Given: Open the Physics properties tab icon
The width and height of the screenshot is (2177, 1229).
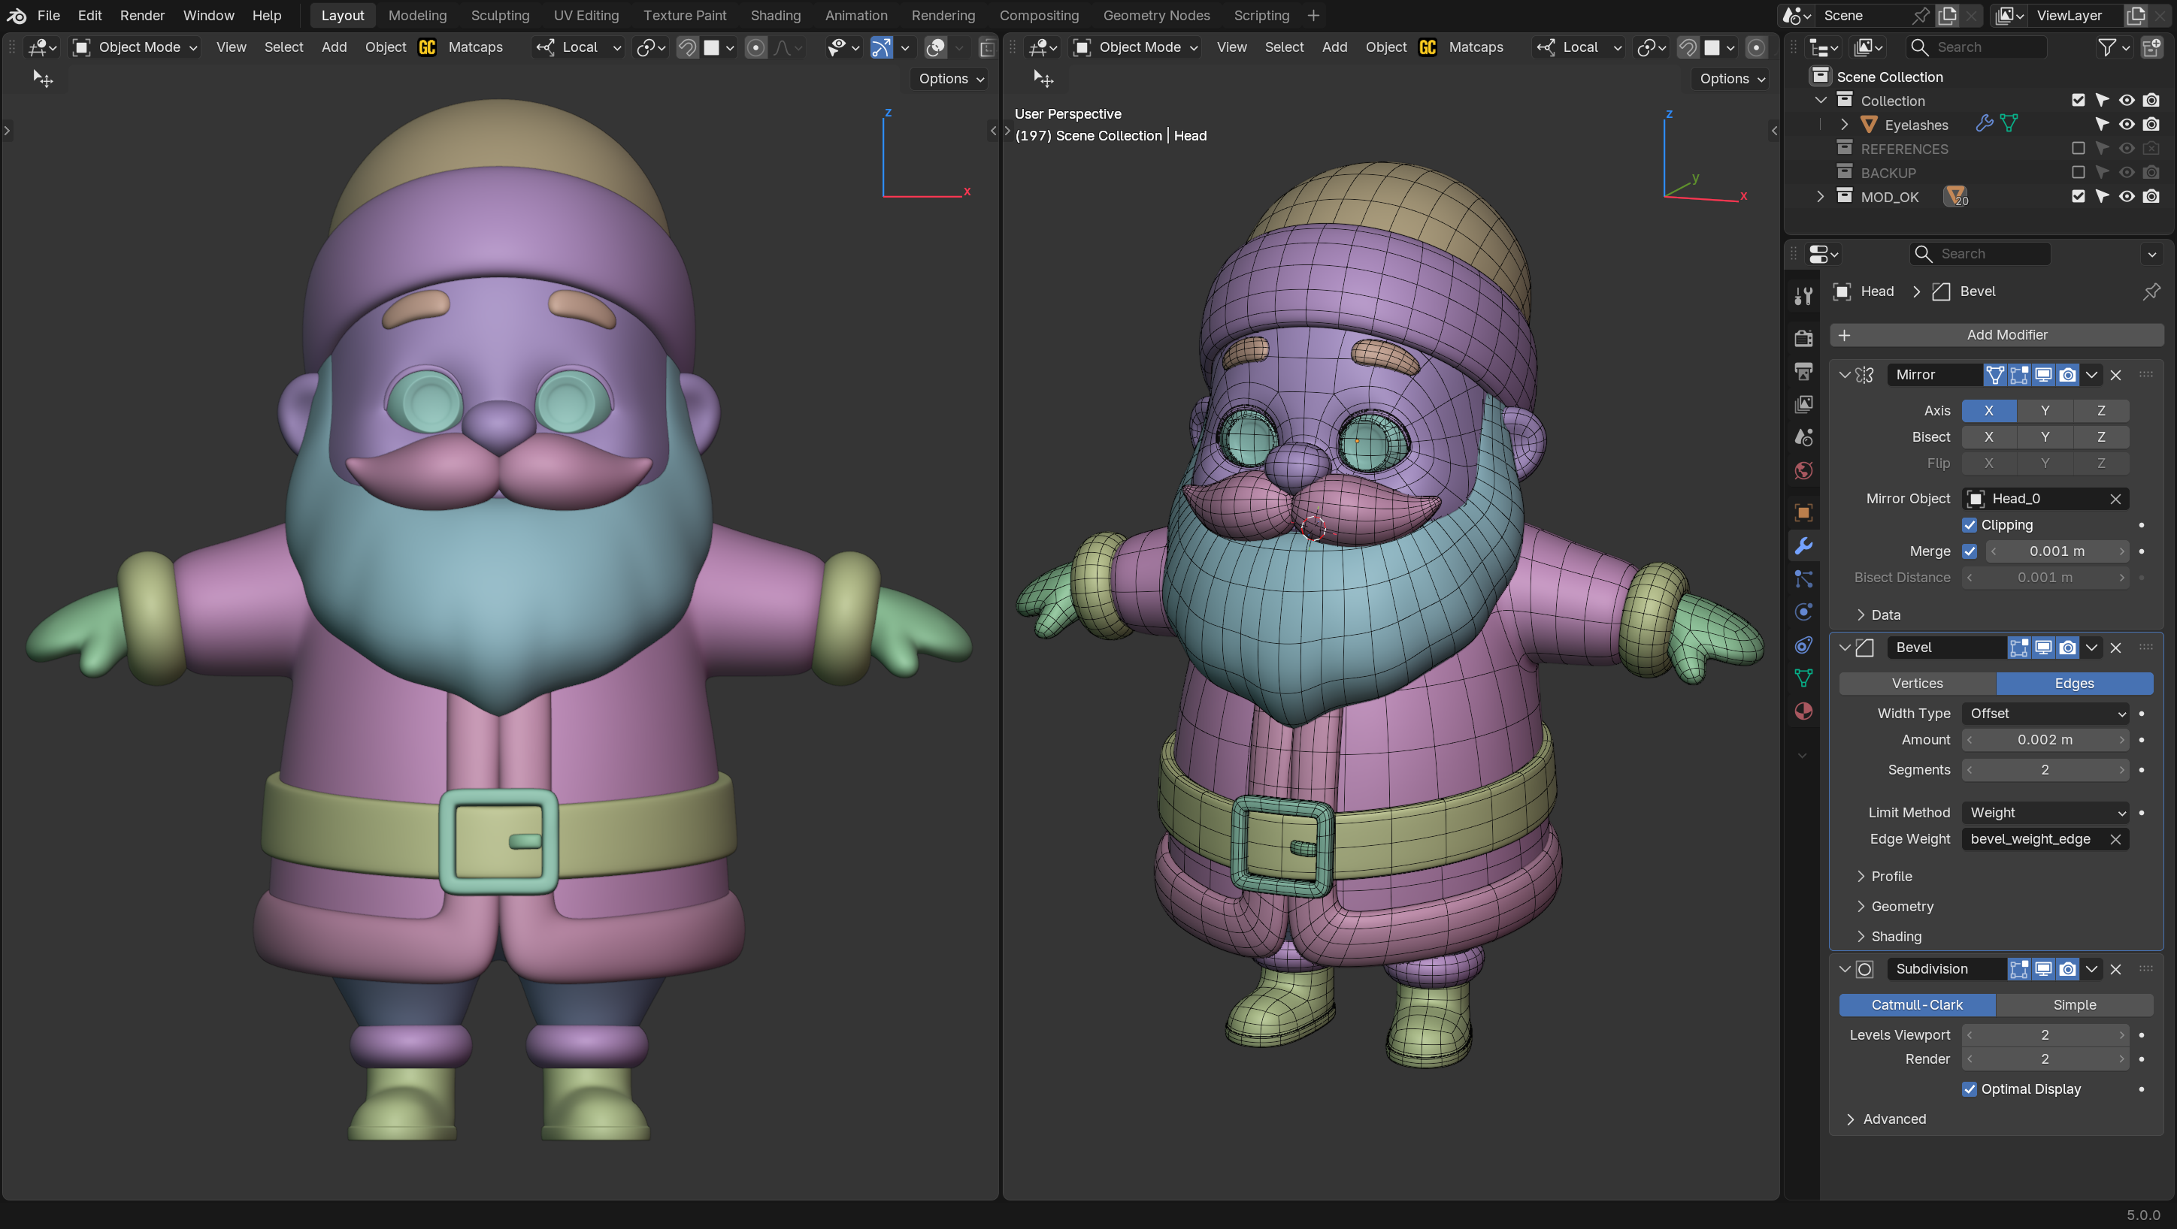Looking at the screenshot, I should pos(1803,611).
